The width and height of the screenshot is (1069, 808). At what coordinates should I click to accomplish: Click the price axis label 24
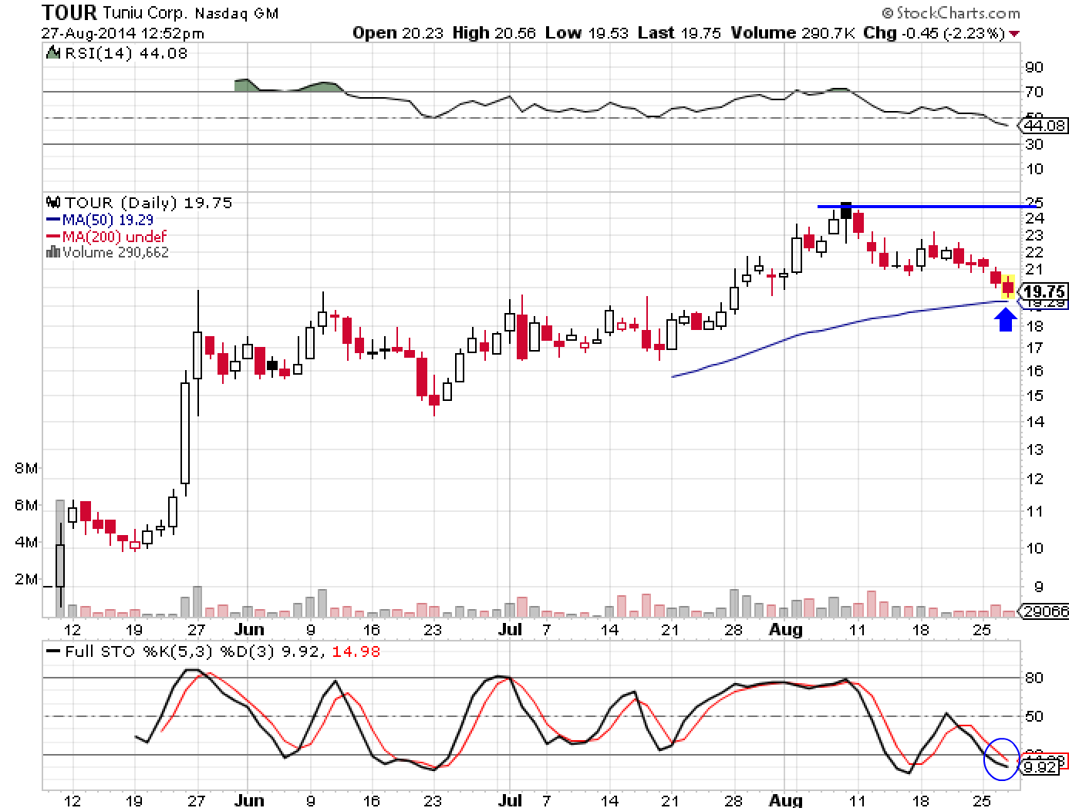pyautogui.click(x=1034, y=218)
